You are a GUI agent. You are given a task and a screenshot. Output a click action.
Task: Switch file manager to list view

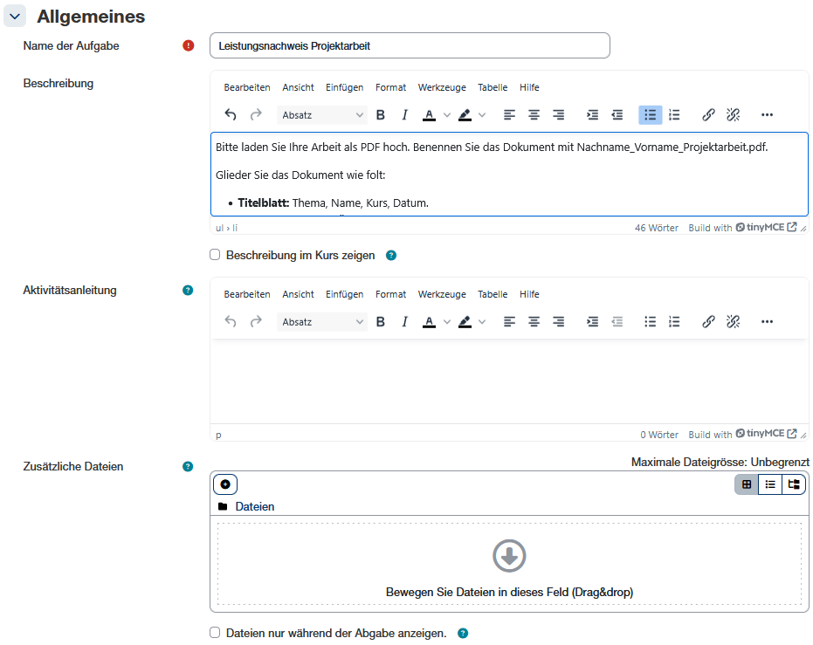pyautogui.click(x=770, y=484)
